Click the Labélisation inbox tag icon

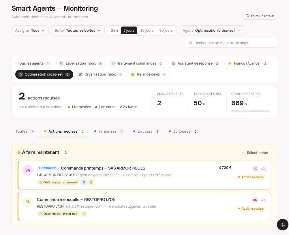pyautogui.click(x=61, y=63)
